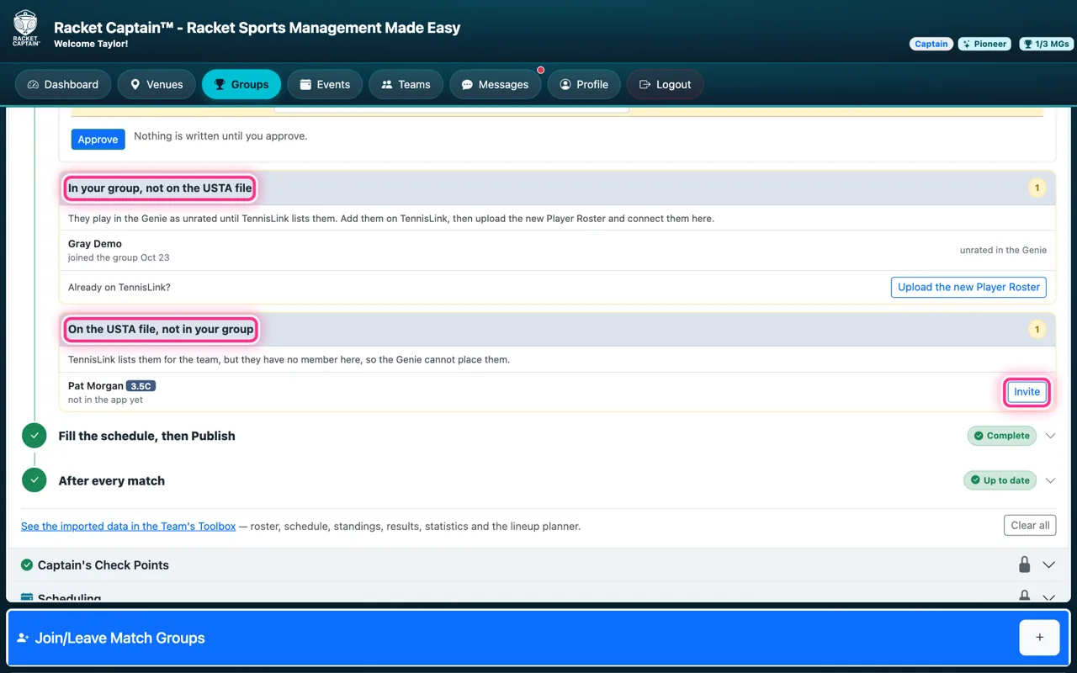Click Clear all imported data
1077x673 pixels.
click(x=1030, y=525)
